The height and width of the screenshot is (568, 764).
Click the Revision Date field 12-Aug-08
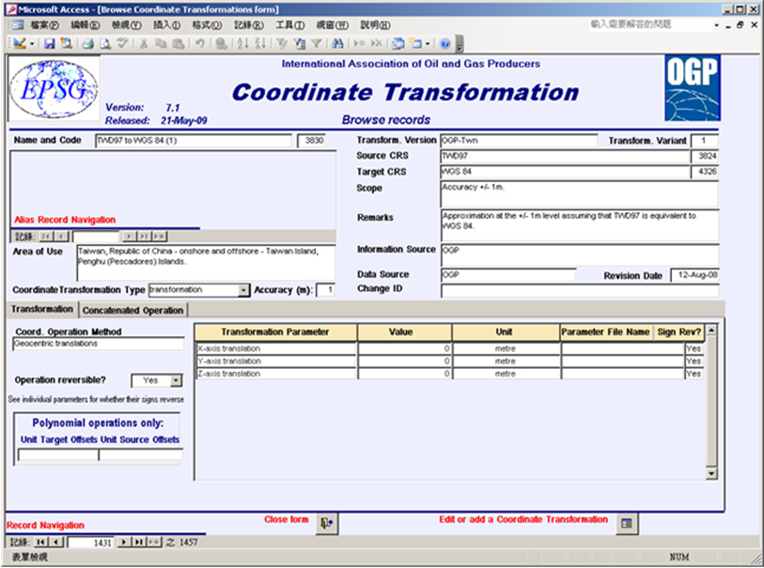tap(694, 275)
